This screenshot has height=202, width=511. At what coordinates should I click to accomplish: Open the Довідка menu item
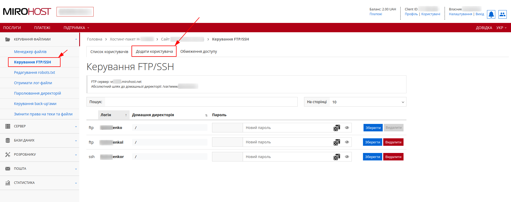coord(484,28)
